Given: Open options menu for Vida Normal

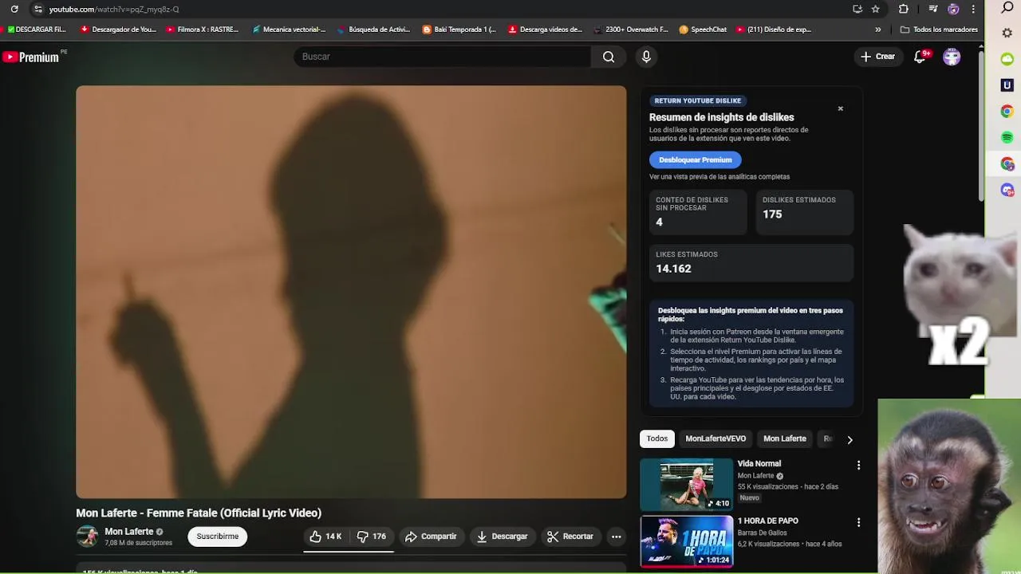Looking at the screenshot, I should (x=858, y=465).
